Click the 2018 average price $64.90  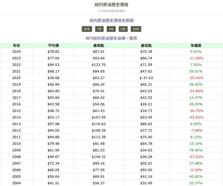tap(53, 91)
